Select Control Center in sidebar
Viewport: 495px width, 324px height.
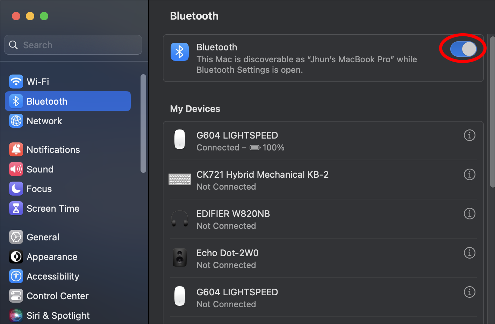click(57, 296)
